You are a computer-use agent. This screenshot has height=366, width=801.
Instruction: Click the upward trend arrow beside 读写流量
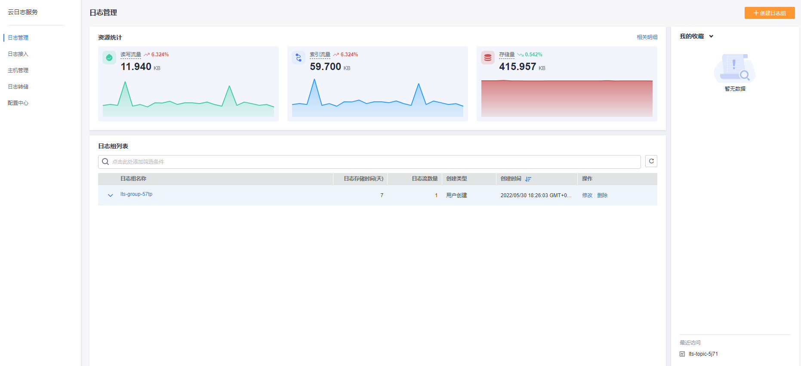147,55
